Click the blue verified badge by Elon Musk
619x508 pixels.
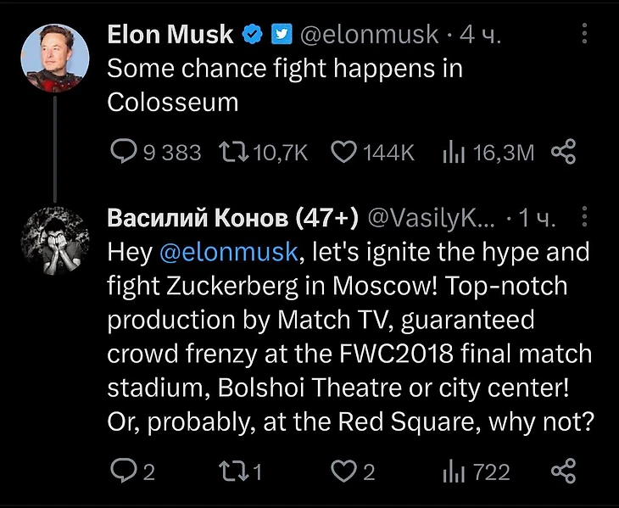click(x=252, y=35)
